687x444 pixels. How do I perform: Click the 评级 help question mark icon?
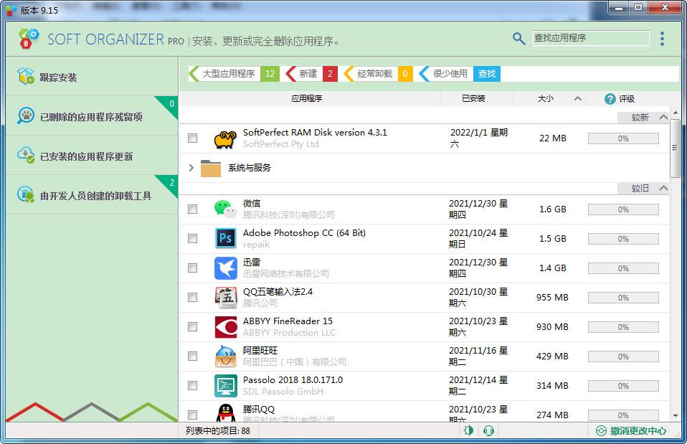tap(610, 98)
